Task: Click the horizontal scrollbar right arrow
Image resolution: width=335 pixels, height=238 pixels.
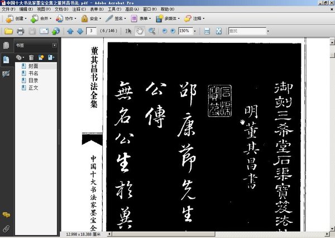Action: 327,234
